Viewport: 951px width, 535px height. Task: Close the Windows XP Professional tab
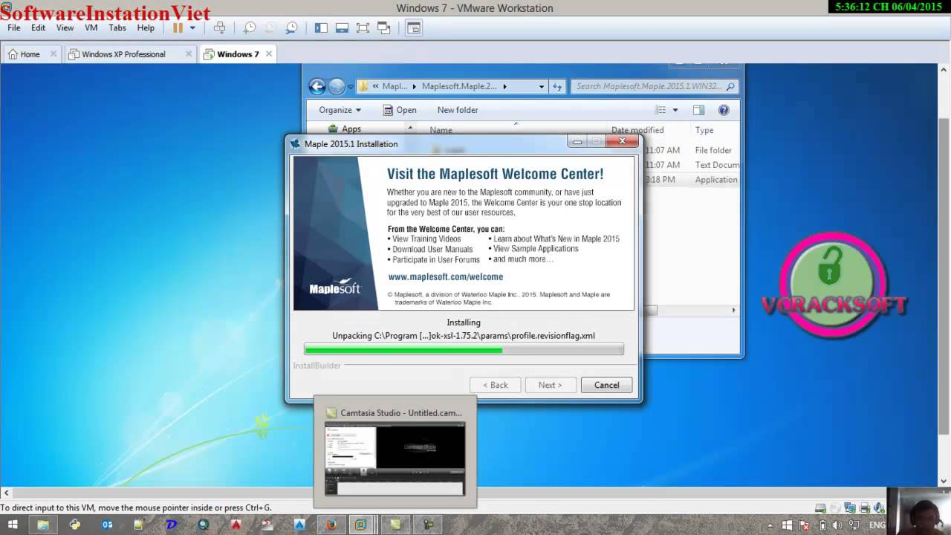[x=189, y=54]
